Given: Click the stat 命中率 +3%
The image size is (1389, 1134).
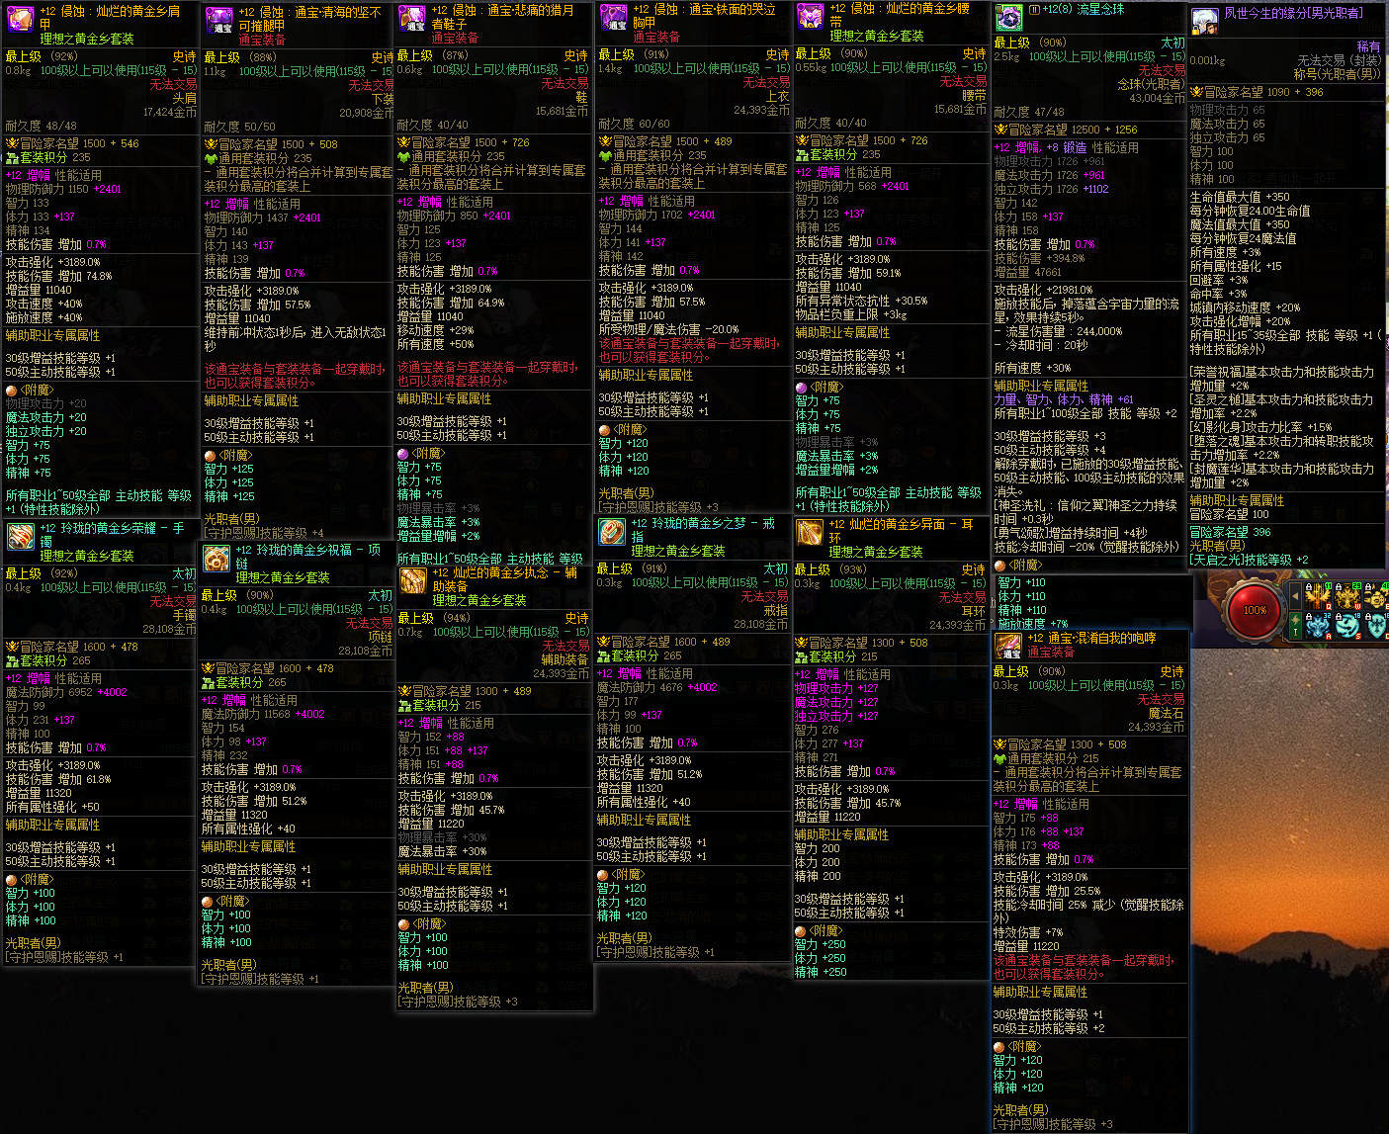Looking at the screenshot, I should pos(1219,294).
